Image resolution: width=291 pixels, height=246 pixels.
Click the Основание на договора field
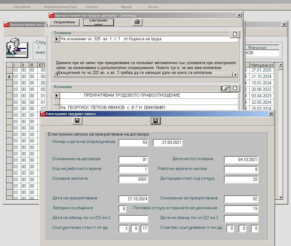click(134, 160)
